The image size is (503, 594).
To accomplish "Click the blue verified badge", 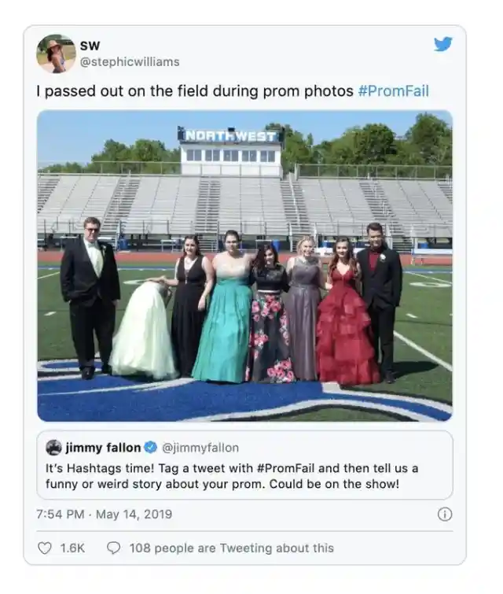I will tap(151, 448).
